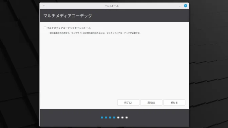
Task: Minimize the インストール window
Action: click(180, 6)
